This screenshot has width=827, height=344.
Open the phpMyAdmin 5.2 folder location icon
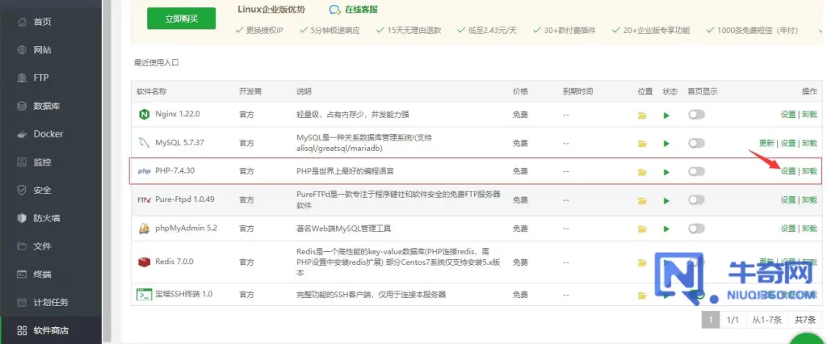click(642, 229)
